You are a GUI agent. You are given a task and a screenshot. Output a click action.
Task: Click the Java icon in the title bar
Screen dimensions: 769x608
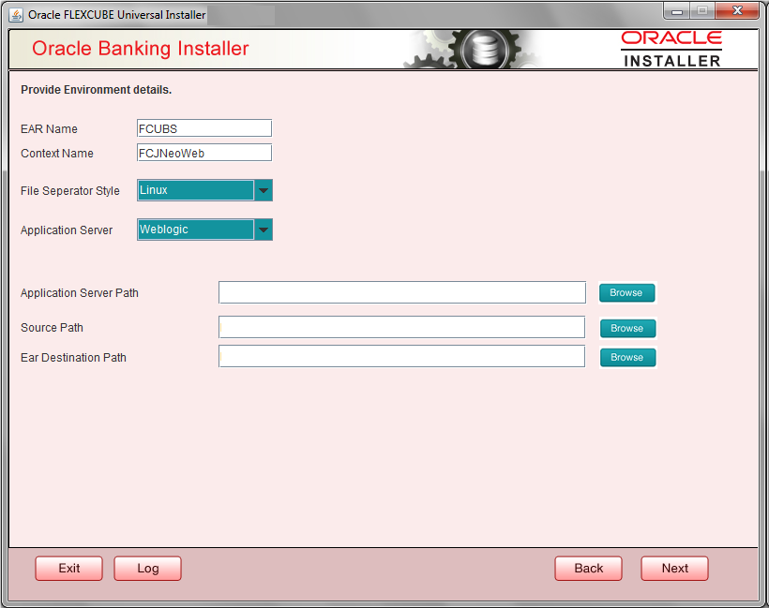pyautogui.click(x=16, y=15)
